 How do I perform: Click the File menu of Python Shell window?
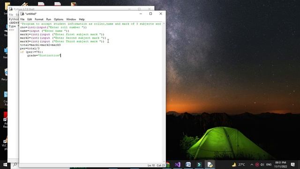[11, 15]
